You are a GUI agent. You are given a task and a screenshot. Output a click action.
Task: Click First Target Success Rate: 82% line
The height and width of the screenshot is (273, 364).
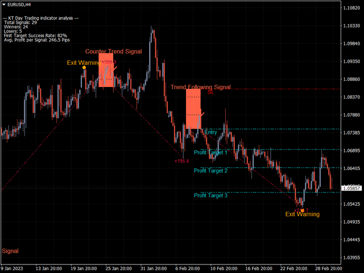click(x=35, y=36)
